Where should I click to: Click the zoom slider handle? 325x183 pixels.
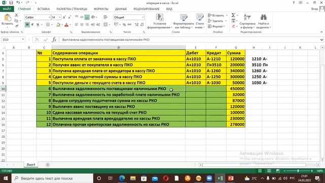pos(298,171)
